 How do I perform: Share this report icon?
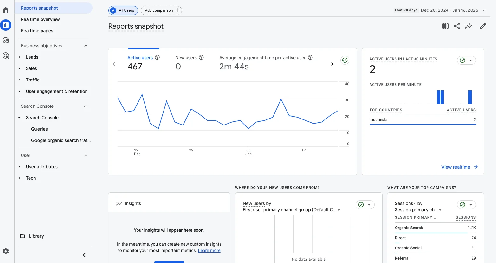tap(457, 26)
